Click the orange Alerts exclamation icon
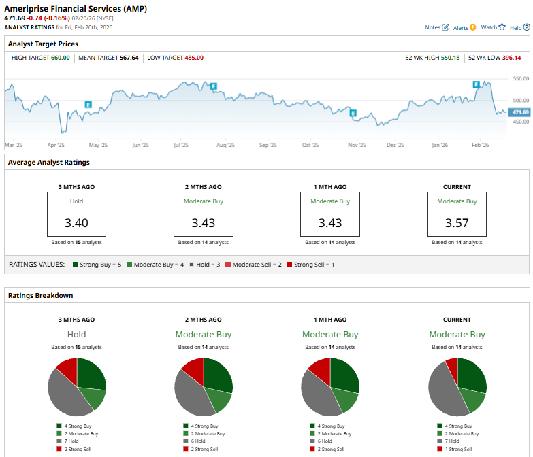Image resolution: width=533 pixels, height=457 pixels. tap(473, 27)
